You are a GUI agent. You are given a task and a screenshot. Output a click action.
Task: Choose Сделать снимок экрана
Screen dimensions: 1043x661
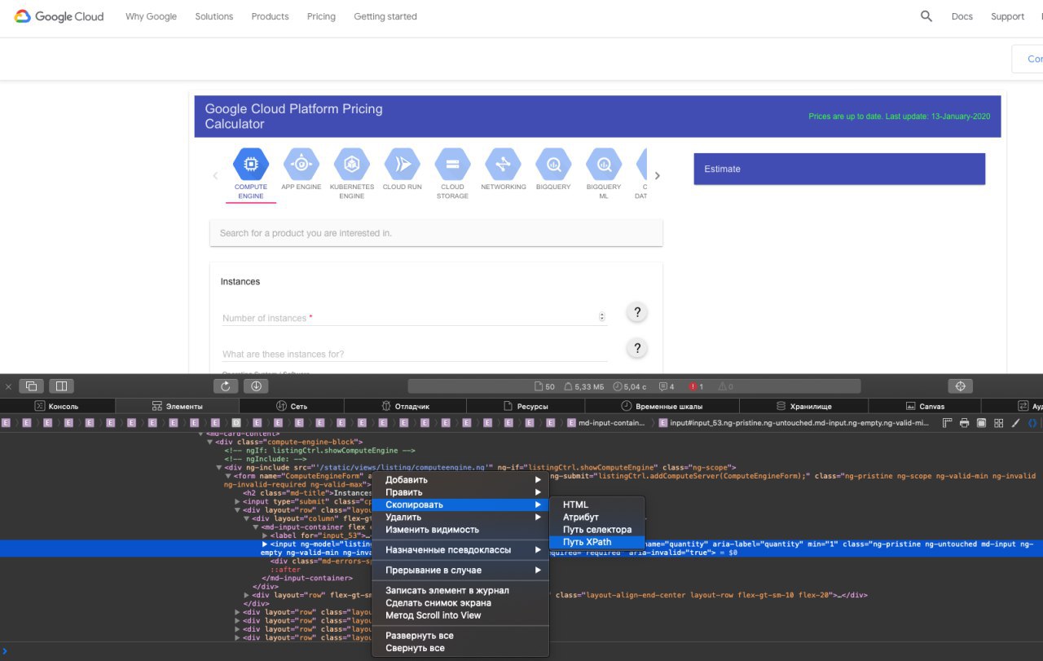(x=460, y=603)
